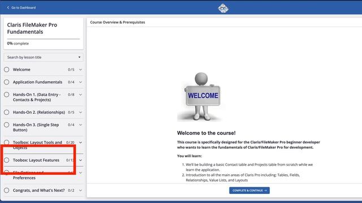The height and width of the screenshot is (203, 362).
Task: Toggle Congrats, and What's Next? circle
Action: (x=6, y=191)
